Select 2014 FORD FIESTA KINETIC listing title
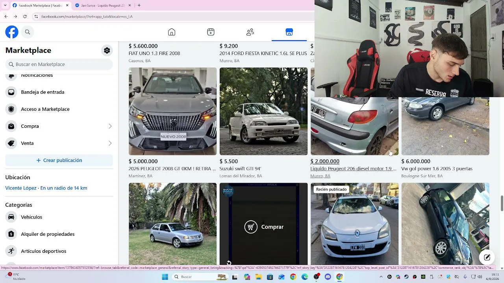The height and width of the screenshot is (283, 504). click(263, 53)
